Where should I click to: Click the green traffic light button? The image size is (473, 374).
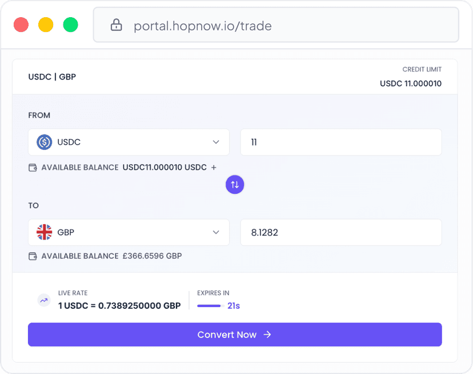coord(70,25)
